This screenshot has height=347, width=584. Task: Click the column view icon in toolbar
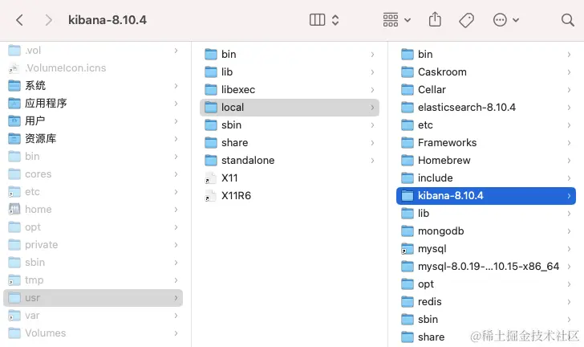click(318, 20)
